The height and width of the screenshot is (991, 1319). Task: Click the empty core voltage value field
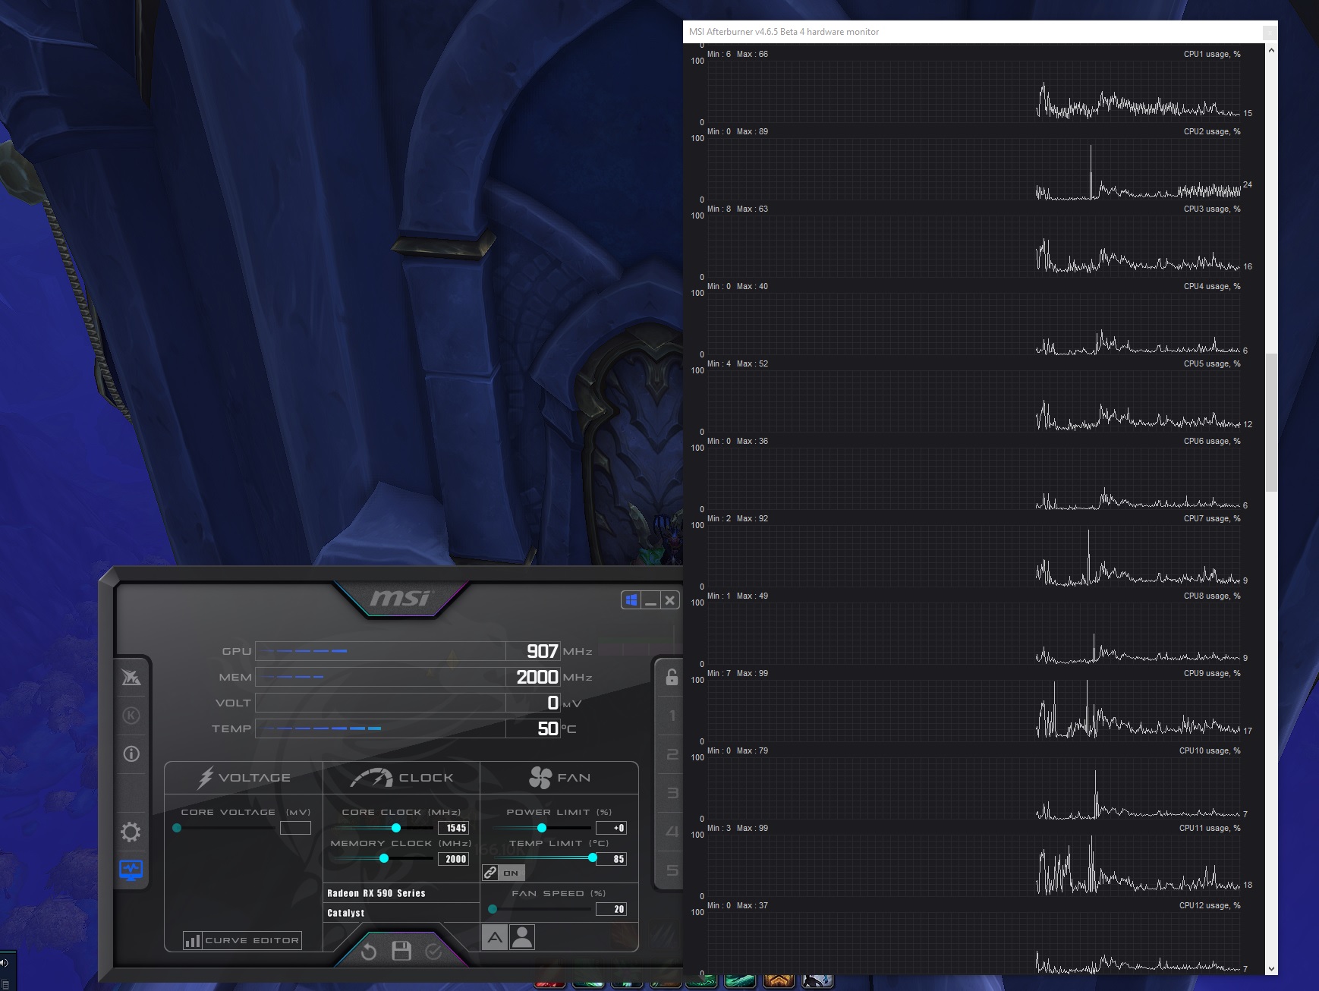pos(295,828)
